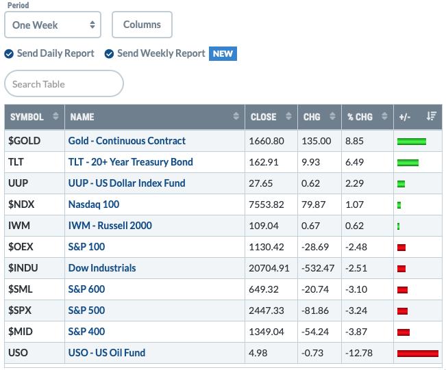Sort table by CHG column arrows

click(332, 116)
